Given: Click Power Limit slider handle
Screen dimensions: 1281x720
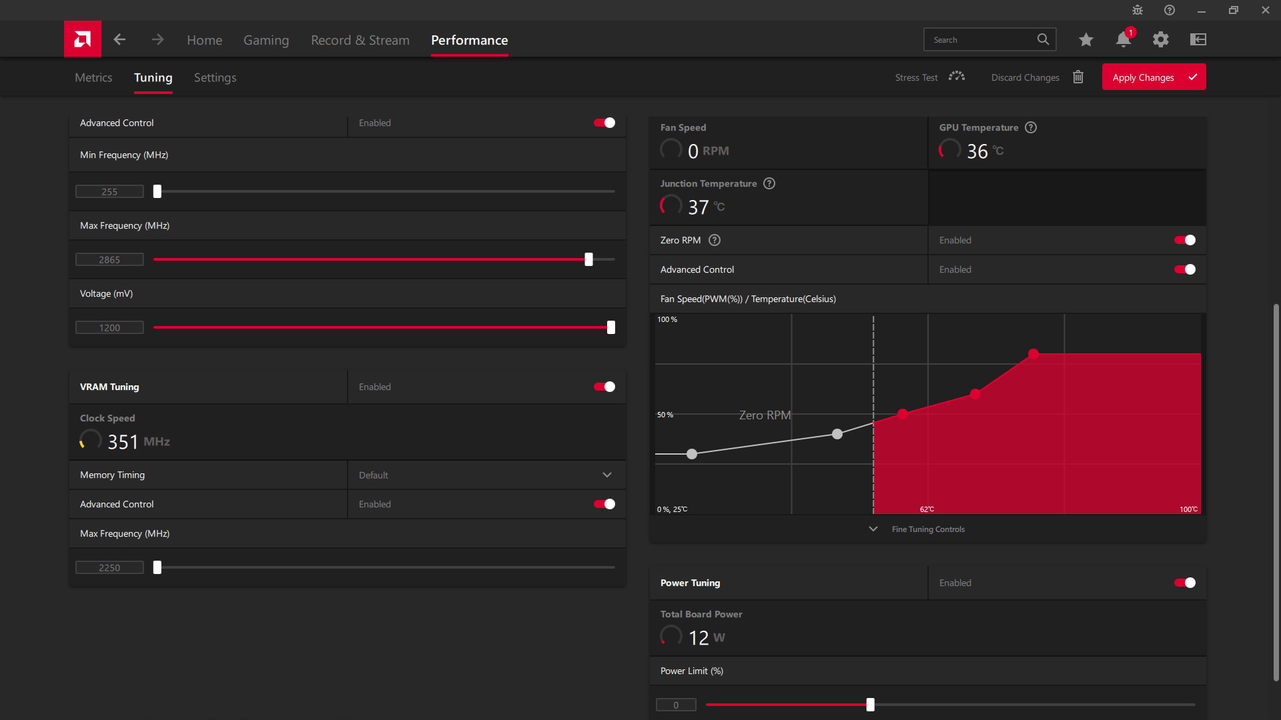Looking at the screenshot, I should pos(870,705).
